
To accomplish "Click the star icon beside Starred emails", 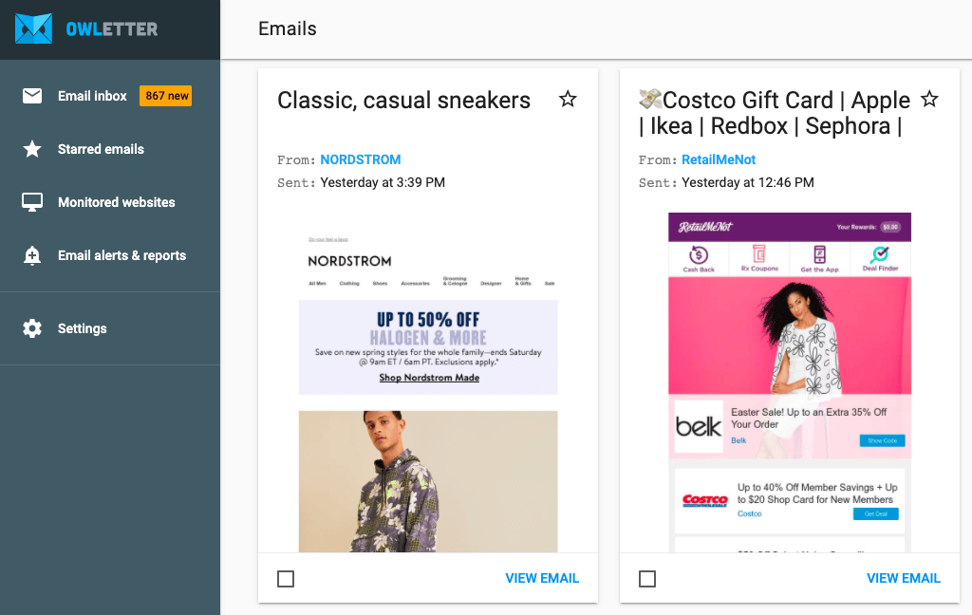I will (32, 149).
